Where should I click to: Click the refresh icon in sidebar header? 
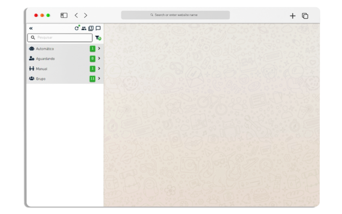pos(77,28)
